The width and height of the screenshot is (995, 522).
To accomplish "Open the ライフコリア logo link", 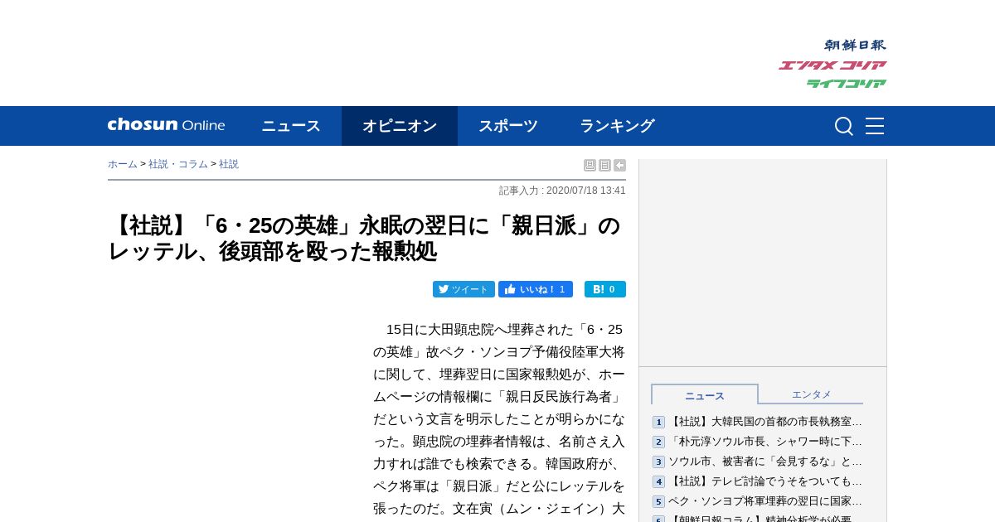I will [847, 84].
